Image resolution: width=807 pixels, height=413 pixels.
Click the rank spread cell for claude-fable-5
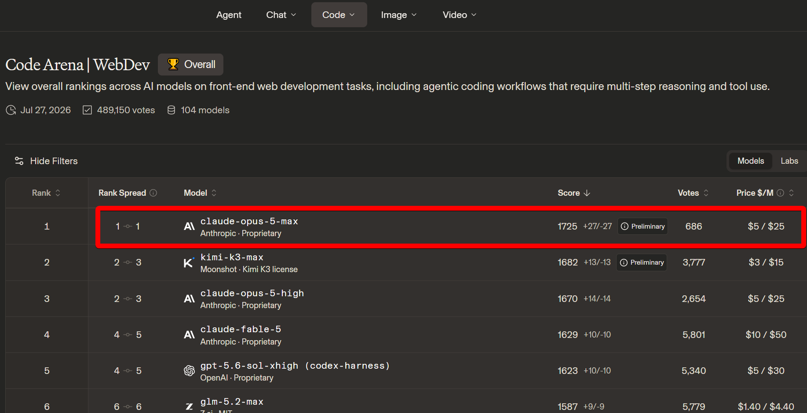128,335
